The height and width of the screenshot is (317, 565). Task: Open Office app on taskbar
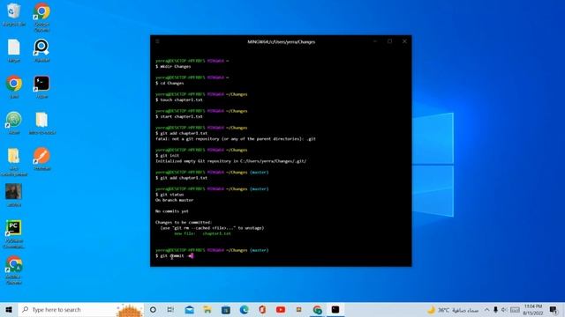(262, 309)
